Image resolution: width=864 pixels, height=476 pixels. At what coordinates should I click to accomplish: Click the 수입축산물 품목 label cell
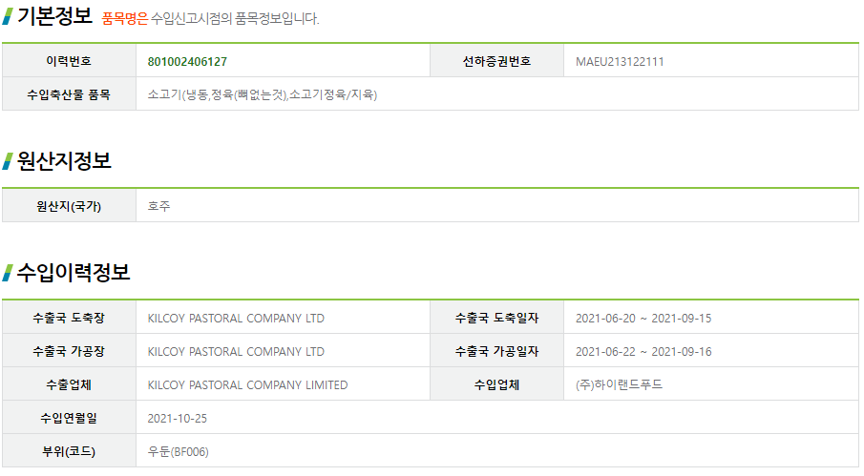[x=69, y=94]
